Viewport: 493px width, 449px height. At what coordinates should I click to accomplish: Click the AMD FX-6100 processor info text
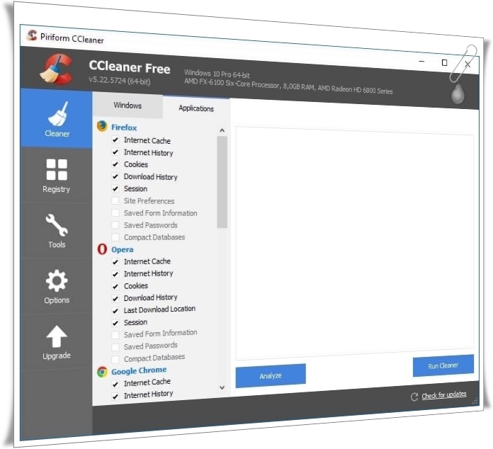click(x=288, y=86)
